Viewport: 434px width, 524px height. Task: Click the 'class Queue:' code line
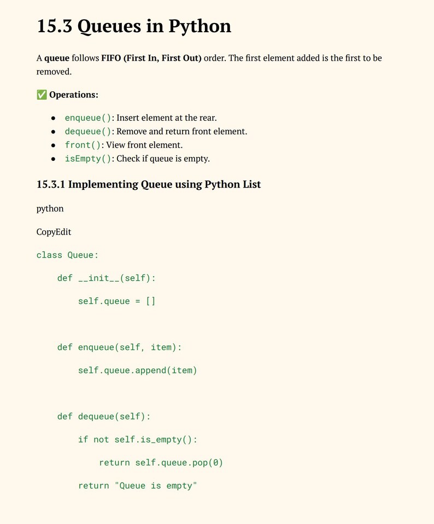point(67,255)
